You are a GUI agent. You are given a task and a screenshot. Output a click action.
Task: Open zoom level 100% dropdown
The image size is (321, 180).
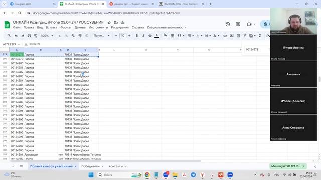tap(47, 36)
